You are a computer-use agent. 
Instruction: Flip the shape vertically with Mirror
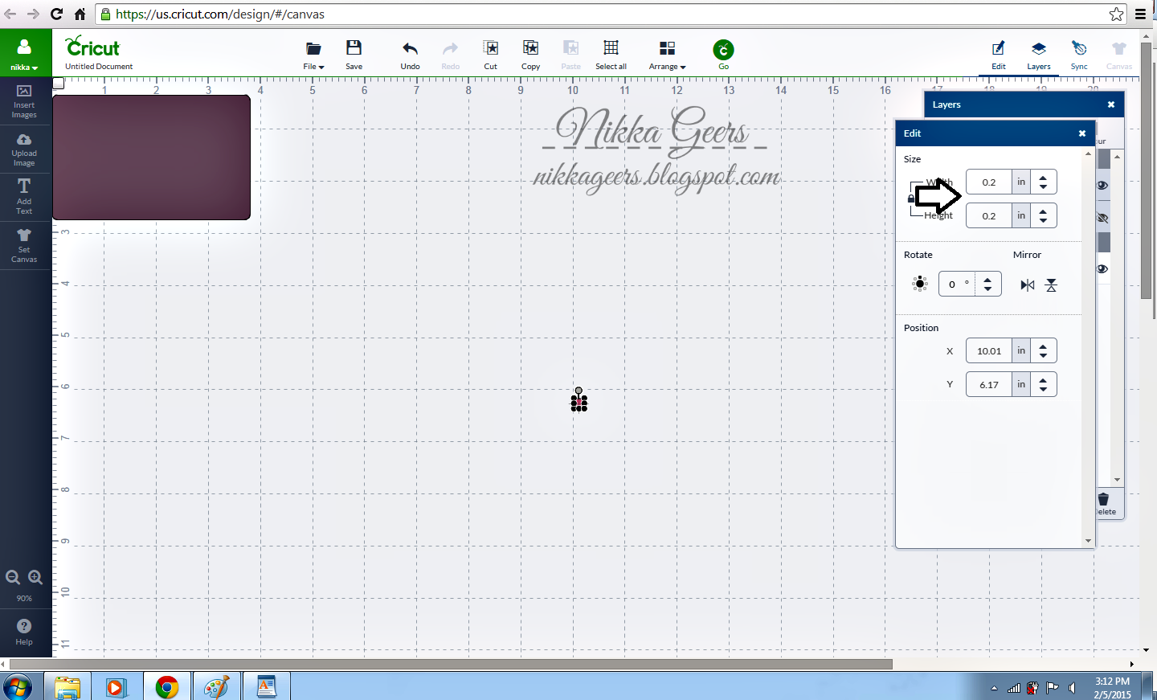click(x=1049, y=284)
